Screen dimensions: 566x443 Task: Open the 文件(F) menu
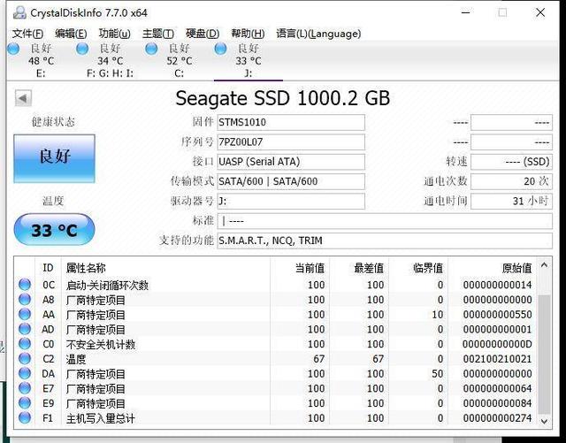[x=27, y=34]
